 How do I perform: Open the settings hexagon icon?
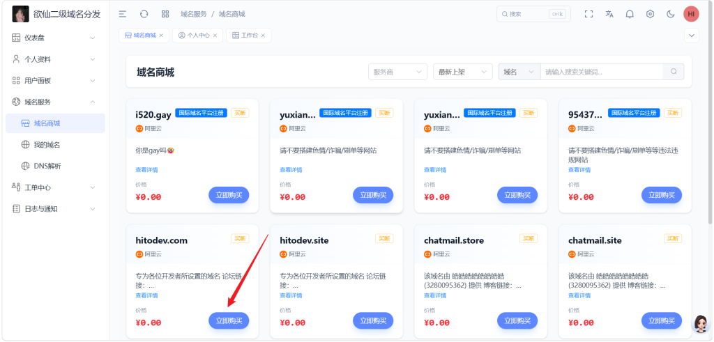point(650,14)
